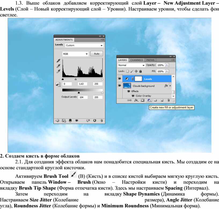The height and width of the screenshot is (209, 219).
Task: Click the Layers panel scrollbar down arrow
Action: point(173,96)
